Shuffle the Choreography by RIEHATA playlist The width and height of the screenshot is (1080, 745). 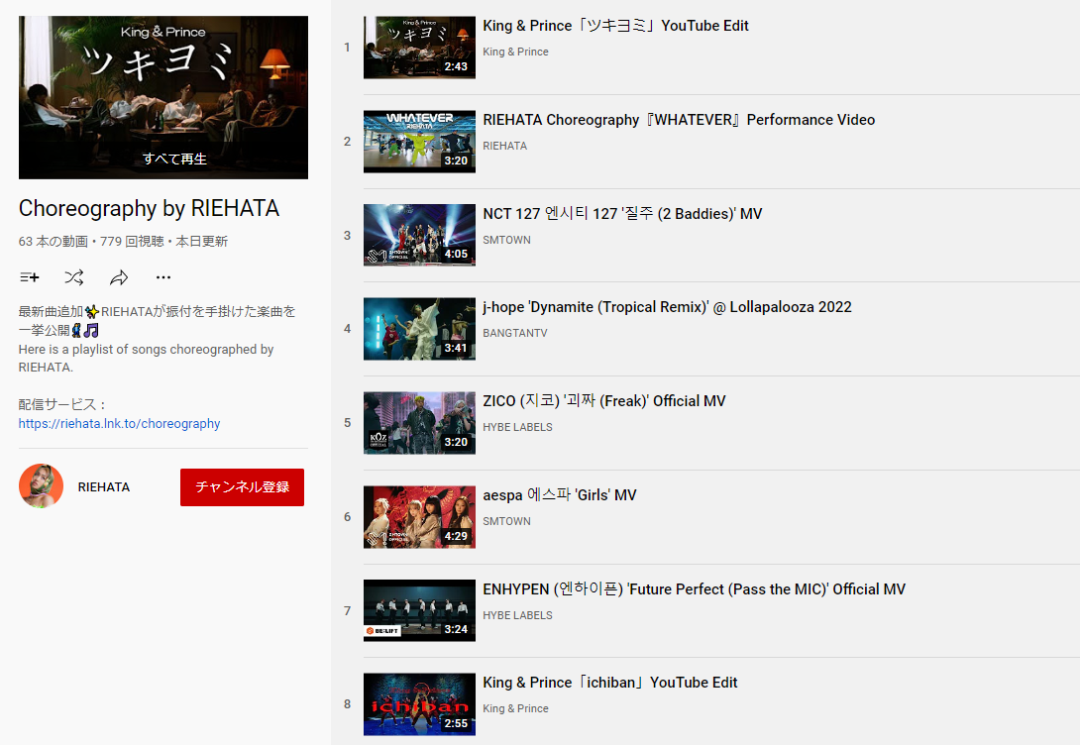pyautogui.click(x=74, y=277)
